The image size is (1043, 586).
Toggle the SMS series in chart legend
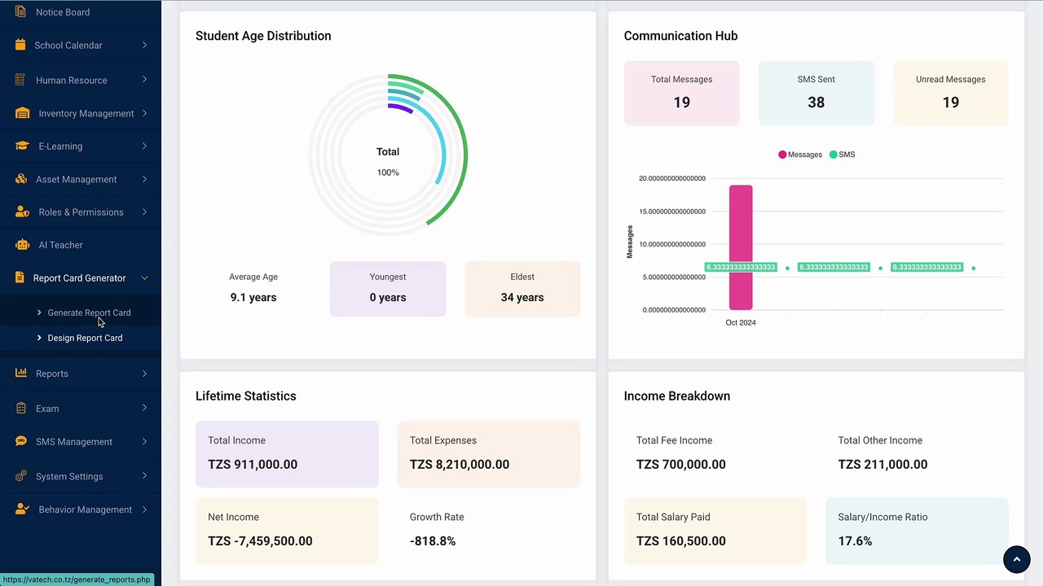tap(843, 155)
